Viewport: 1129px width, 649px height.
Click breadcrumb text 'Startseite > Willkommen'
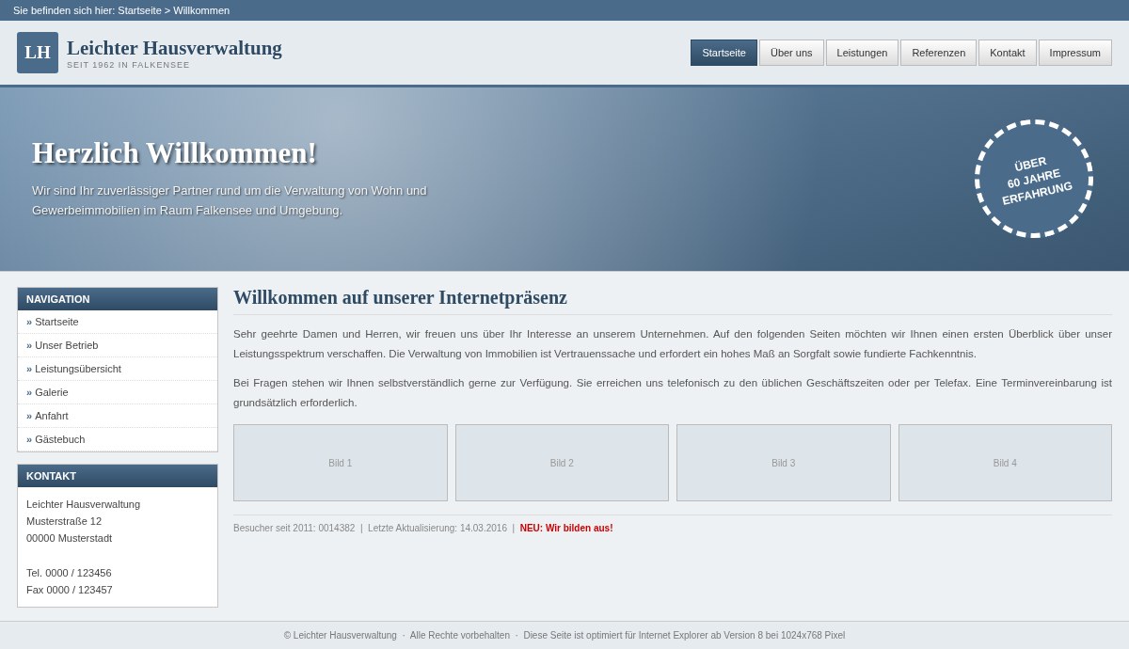pyautogui.click(x=173, y=10)
